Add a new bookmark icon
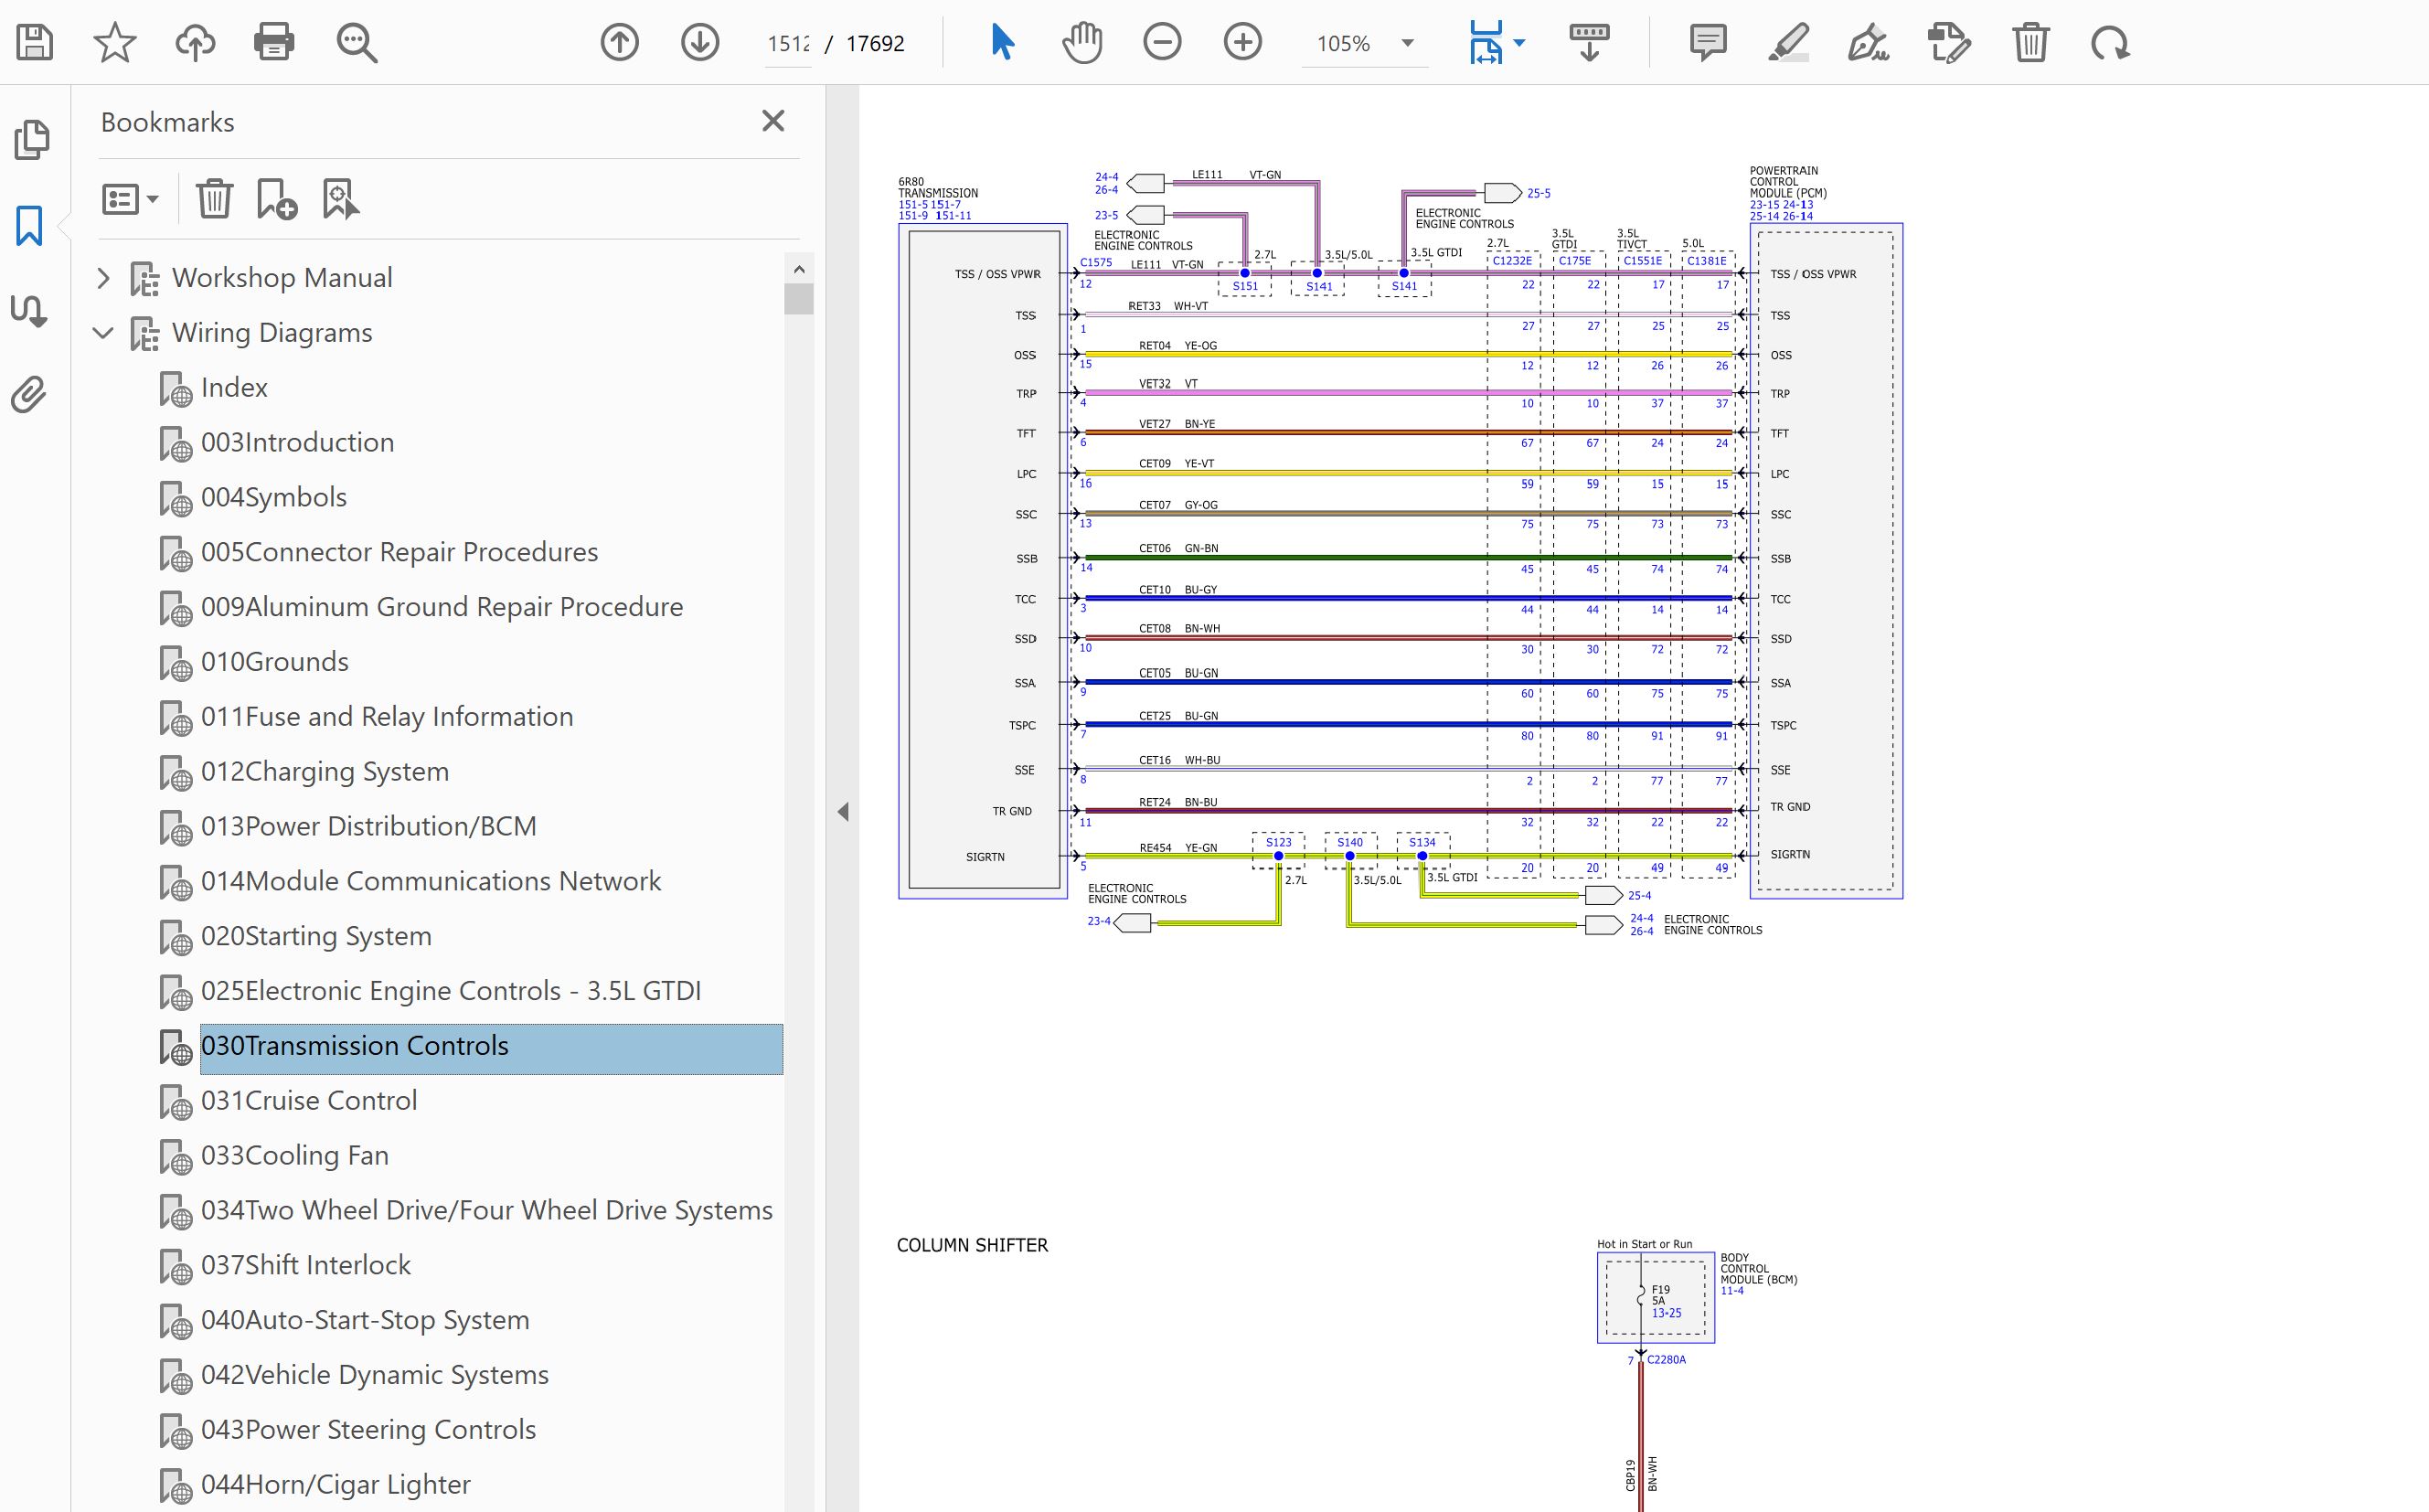This screenshot has width=2429, height=1512. [x=277, y=199]
